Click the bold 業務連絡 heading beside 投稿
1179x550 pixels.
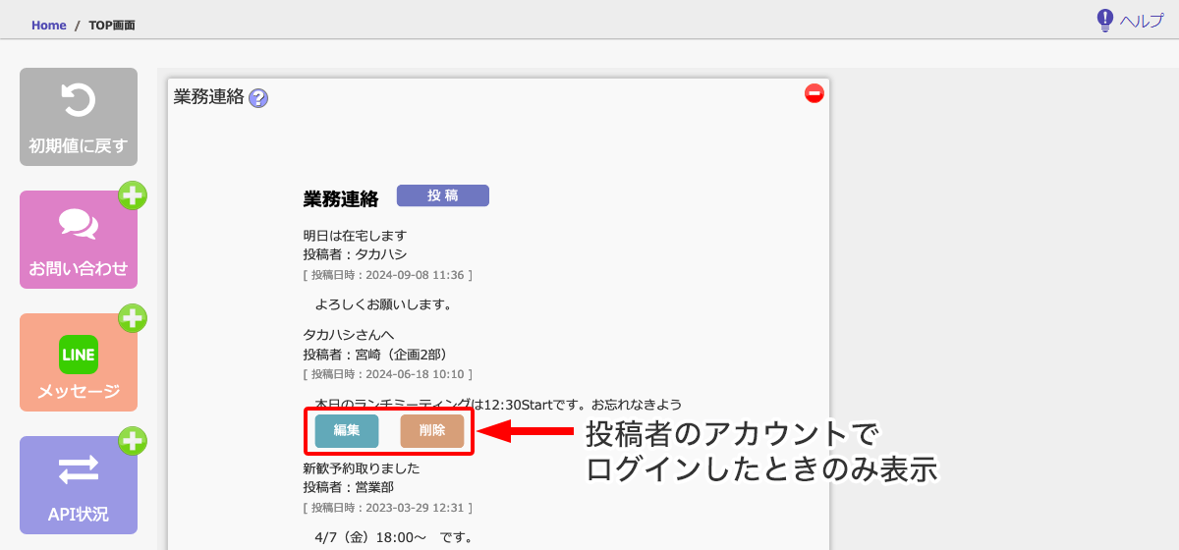point(341,199)
